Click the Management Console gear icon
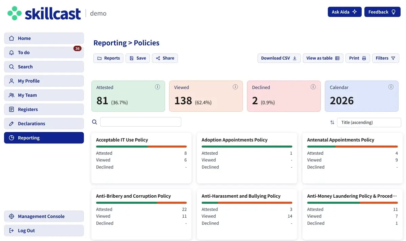Screen dimensions: 406x241 tap(12, 216)
